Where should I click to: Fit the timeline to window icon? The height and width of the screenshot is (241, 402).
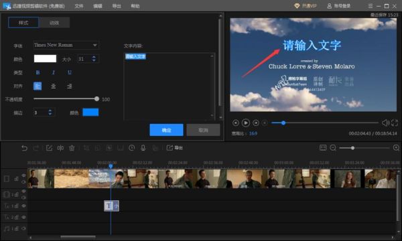(323, 148)
